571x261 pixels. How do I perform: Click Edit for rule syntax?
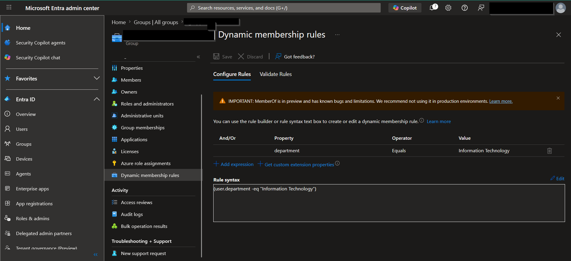point(557,178)
